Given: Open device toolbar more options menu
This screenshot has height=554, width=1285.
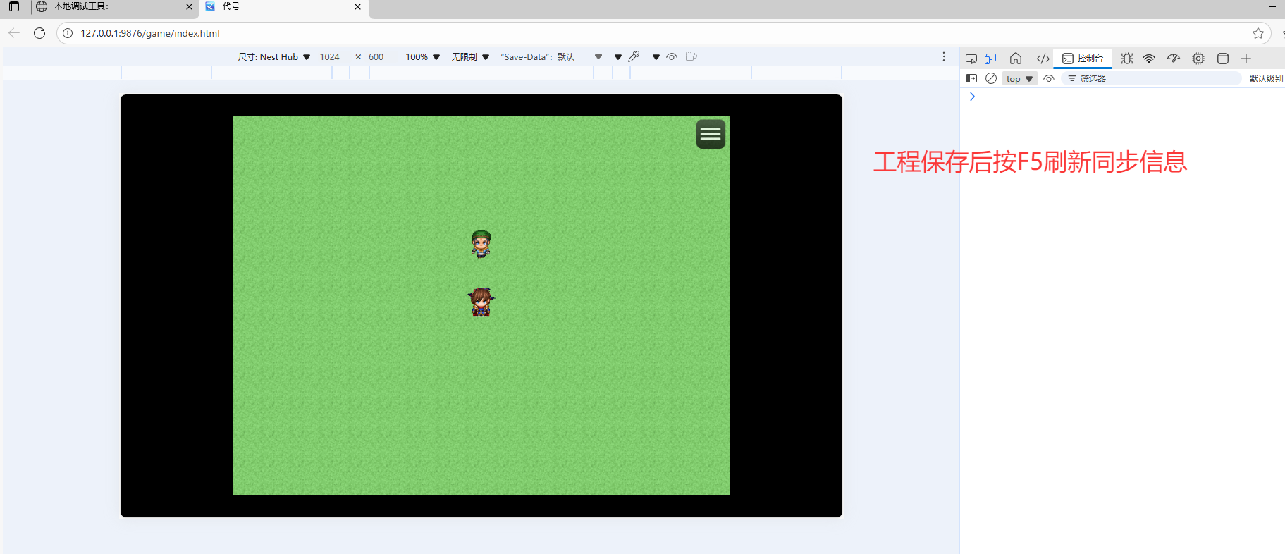Looking at the screenshot, I should coord(944,56).
